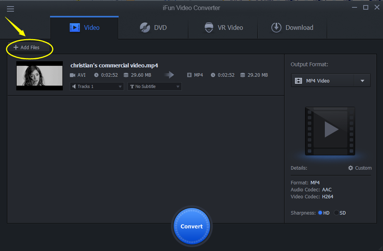Click the output format film preview image
Image resolution: width=383 pixels, height=251 pixels.
pos(330,131)
